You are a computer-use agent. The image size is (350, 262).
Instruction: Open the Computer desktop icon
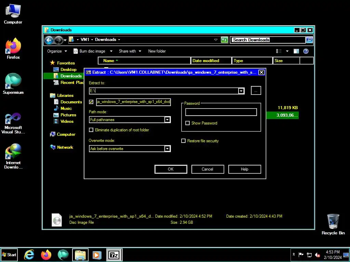tap(13, 14)
